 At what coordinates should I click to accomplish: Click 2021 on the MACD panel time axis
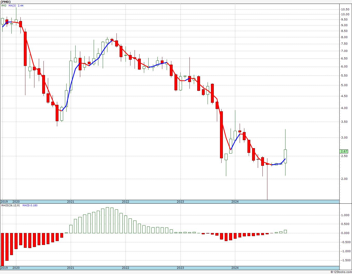[71, 268]
